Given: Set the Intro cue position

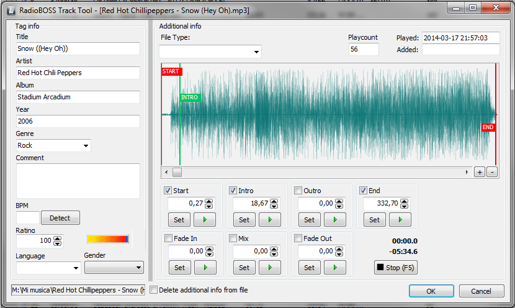Looking at the screenshot, I should coord(244,220).
